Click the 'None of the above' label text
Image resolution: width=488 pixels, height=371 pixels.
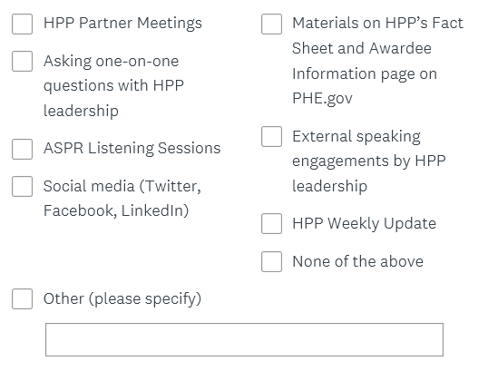click(x=358, y=261)
